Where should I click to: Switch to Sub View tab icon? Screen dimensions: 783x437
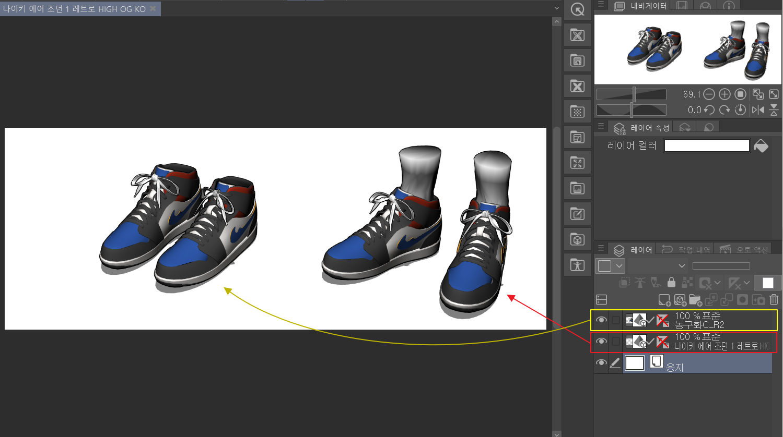coord(682,6)
